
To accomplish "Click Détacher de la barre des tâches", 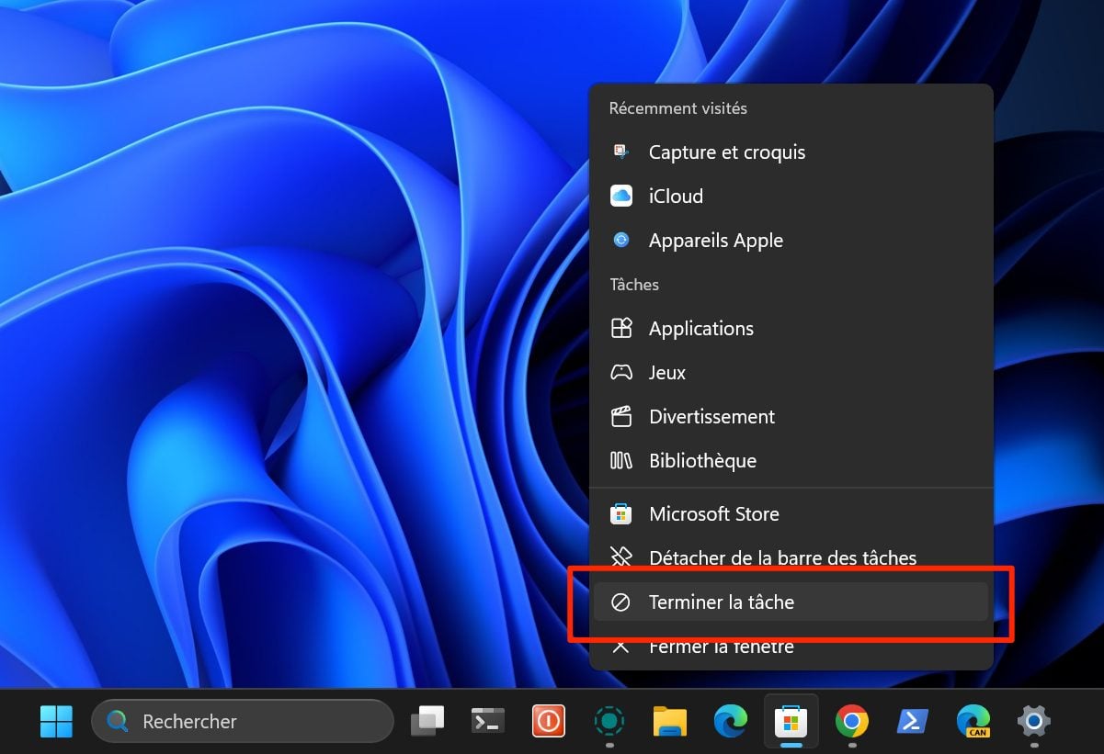I will tap(791, 558).
